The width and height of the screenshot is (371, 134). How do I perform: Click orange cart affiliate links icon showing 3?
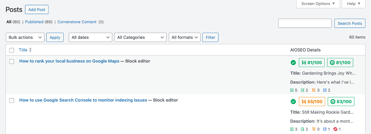(314, 90)
